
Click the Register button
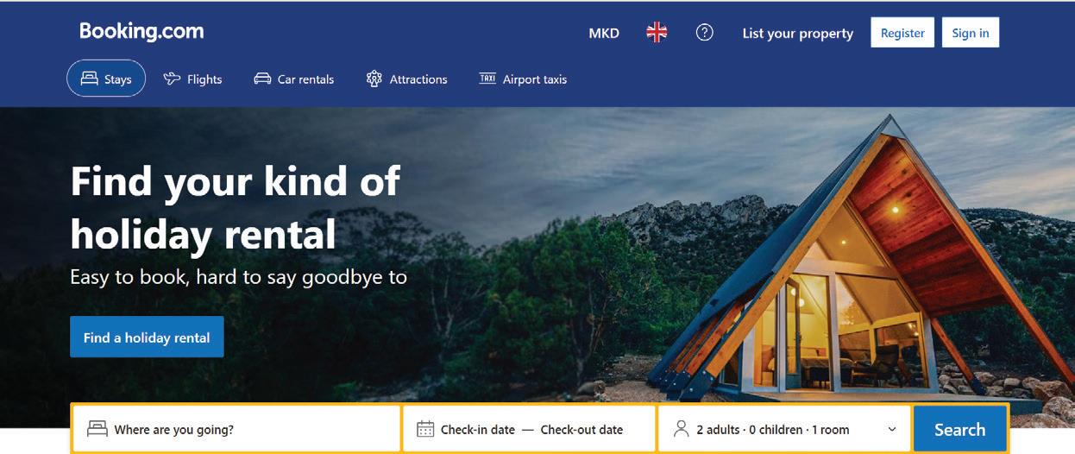902,33
